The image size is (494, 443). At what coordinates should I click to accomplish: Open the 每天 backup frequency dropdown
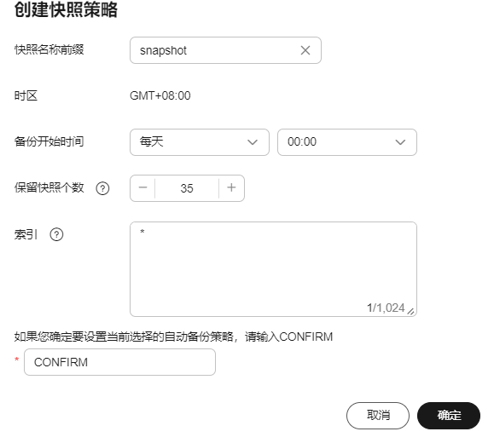[x=200, y=142]
